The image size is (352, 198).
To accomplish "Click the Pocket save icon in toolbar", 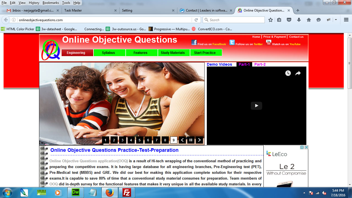I will 289,20.
